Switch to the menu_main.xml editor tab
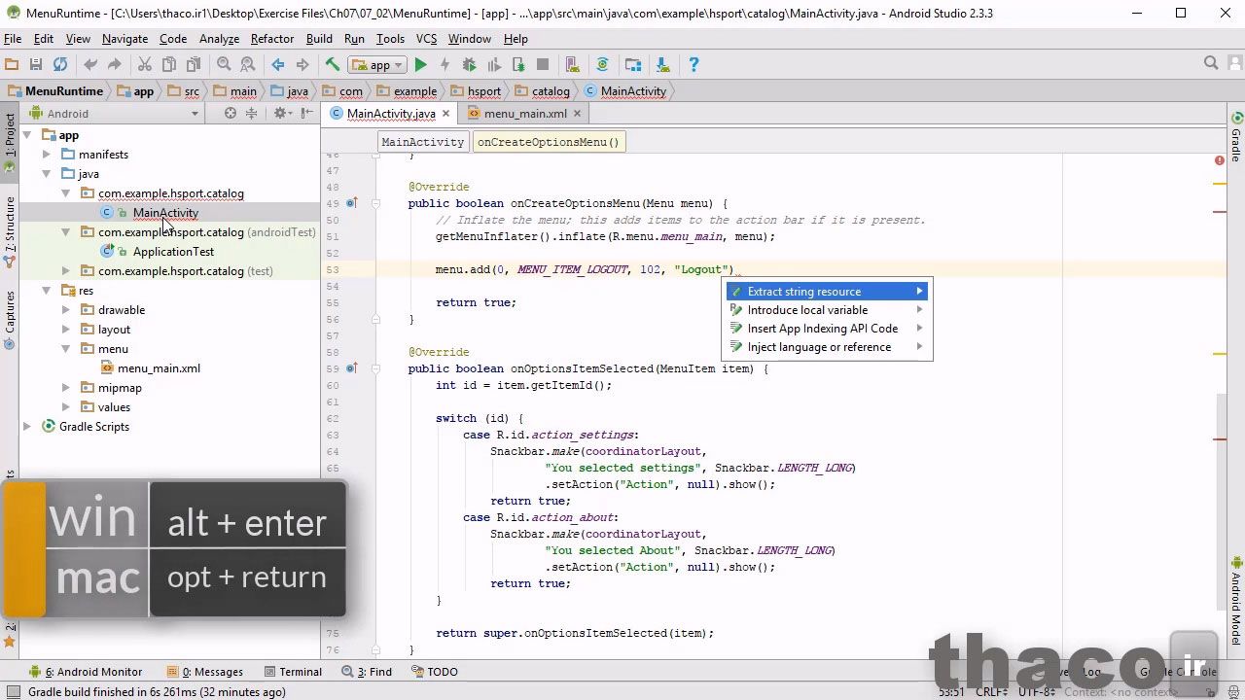The width and height of the screenshot is (1245, 700). 524,113
